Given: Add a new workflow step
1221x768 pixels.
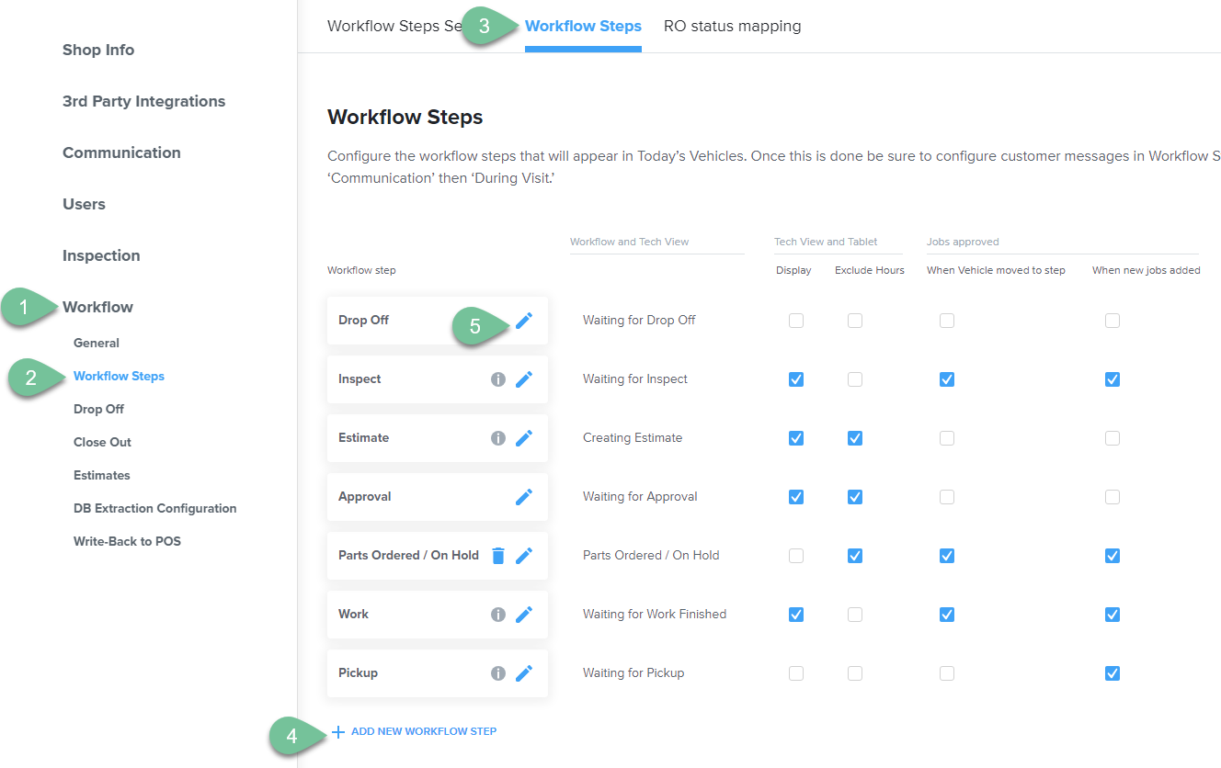Looking at the screenshot, I should coord(414,731).
